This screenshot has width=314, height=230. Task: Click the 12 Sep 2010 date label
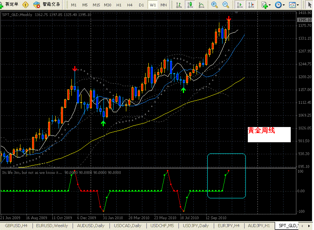216,218
